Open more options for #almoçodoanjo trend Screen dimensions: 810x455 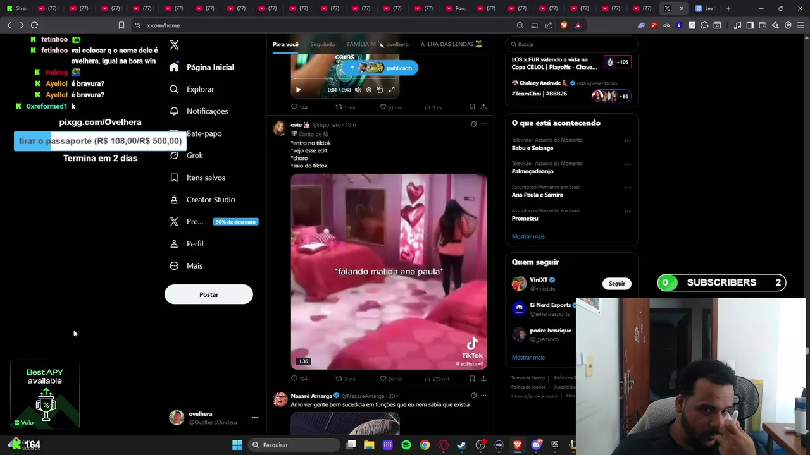pos(628,164)
